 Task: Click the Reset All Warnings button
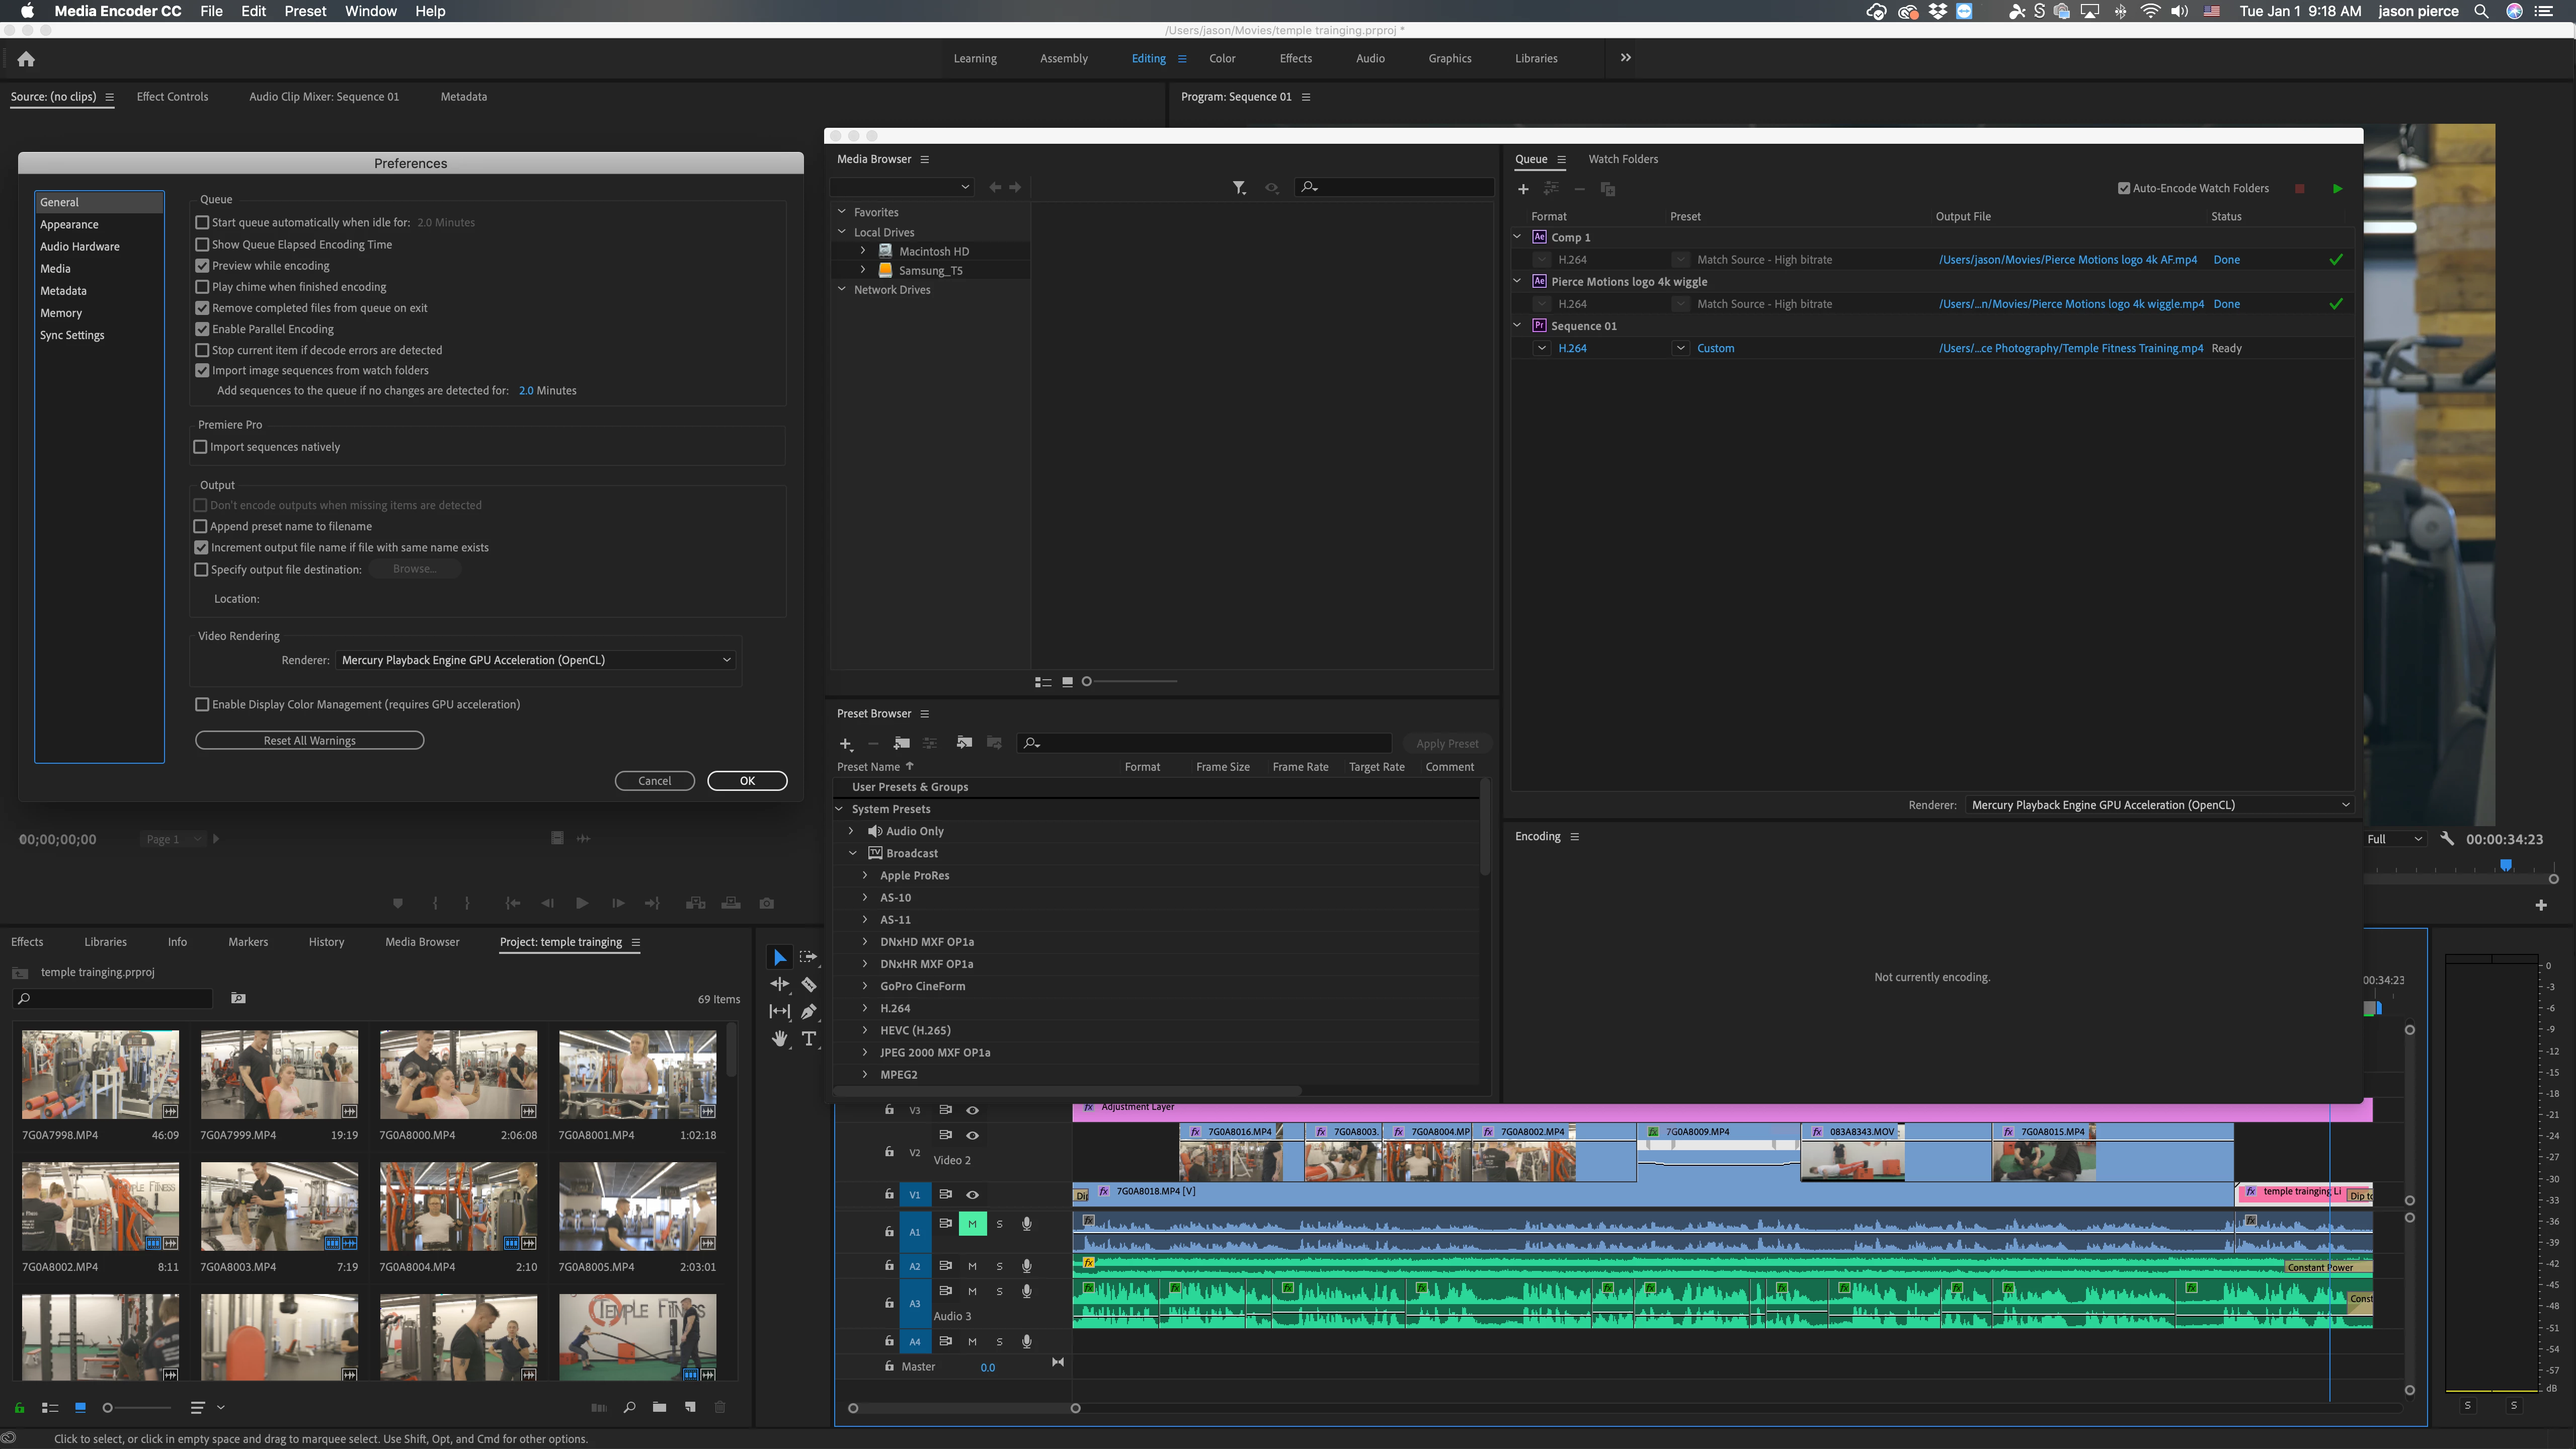pyautogui.click(x=309, y=741)
